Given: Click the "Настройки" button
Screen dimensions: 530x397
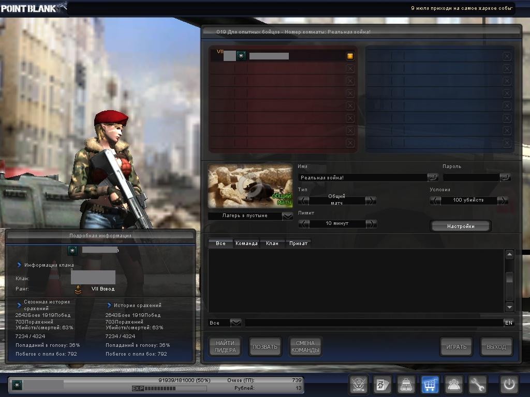Looking at the screenshot, I should (460, 226).
